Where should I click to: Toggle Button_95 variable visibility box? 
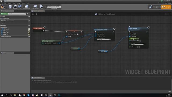[x=29, y=33]
